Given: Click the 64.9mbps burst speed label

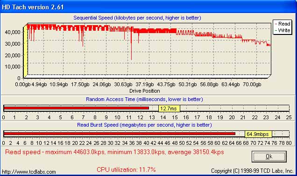Looking at the screenshot, I should 258,134.
